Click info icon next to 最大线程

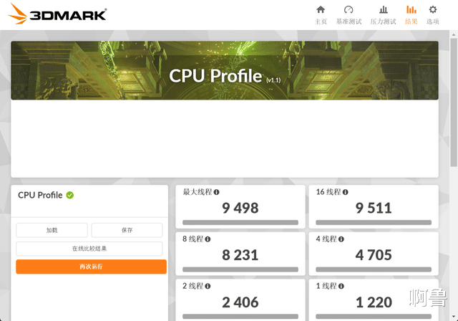(216, 192)
